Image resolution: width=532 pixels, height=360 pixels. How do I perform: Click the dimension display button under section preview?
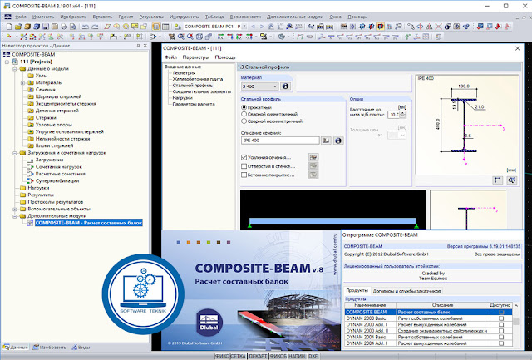(497, 180)
